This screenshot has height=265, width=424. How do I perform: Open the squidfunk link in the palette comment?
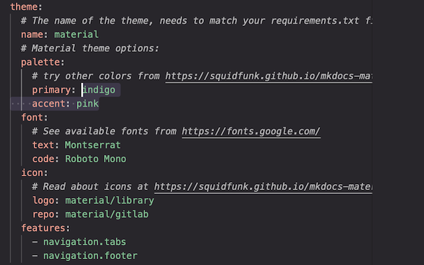[268, 76]
